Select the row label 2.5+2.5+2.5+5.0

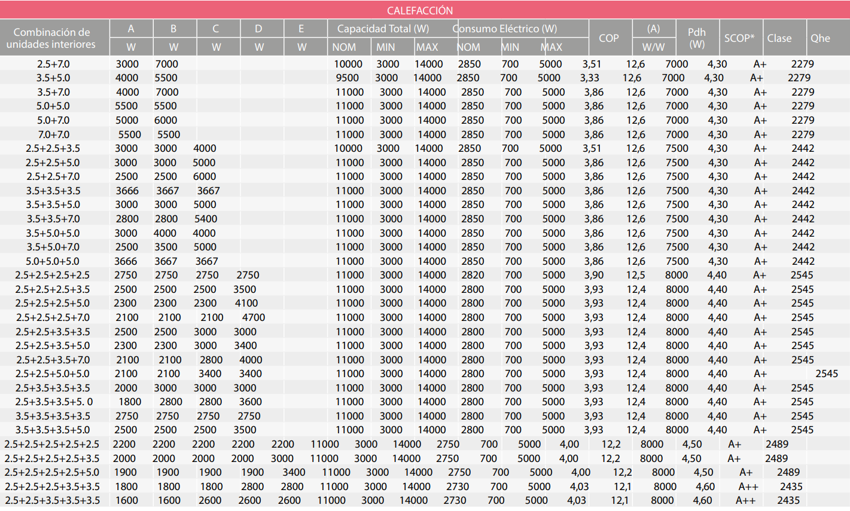[x=53, y=303]
